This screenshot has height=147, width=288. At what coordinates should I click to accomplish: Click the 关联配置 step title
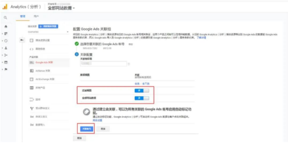tap(86, 55)
